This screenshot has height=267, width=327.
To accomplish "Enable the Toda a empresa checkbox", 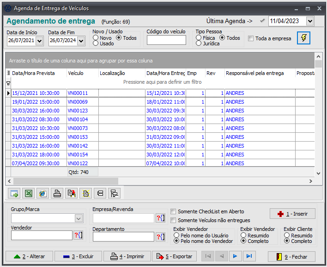I will (x=251, y=39).
